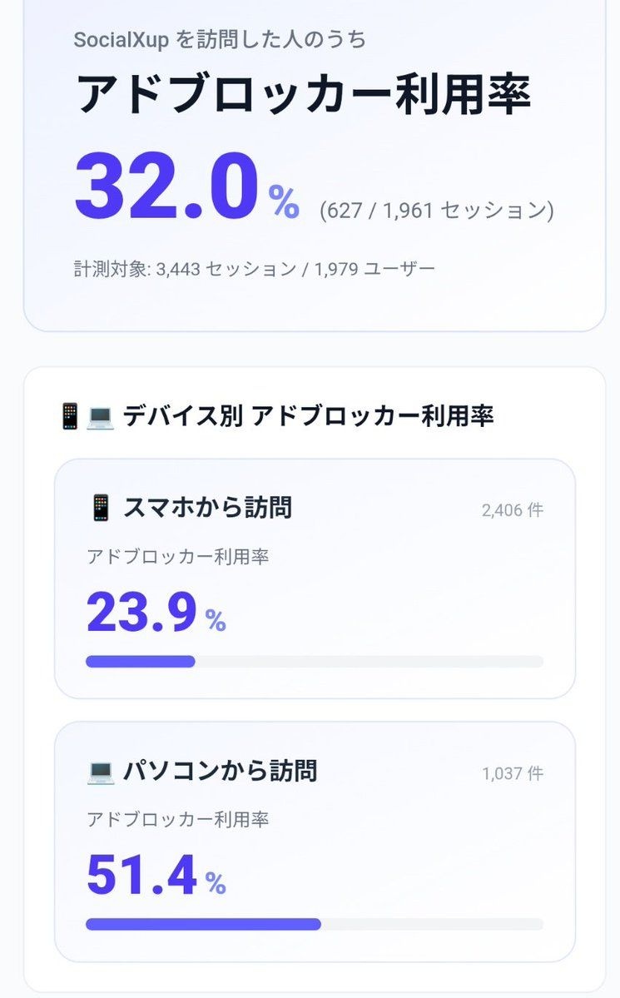Click the phone icon beside スマホから訪問
This screenshot has height=998, width=620.
pos(100,508)
